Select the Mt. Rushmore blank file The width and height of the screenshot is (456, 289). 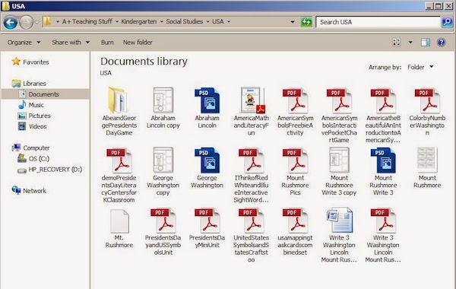click(119, 228)
